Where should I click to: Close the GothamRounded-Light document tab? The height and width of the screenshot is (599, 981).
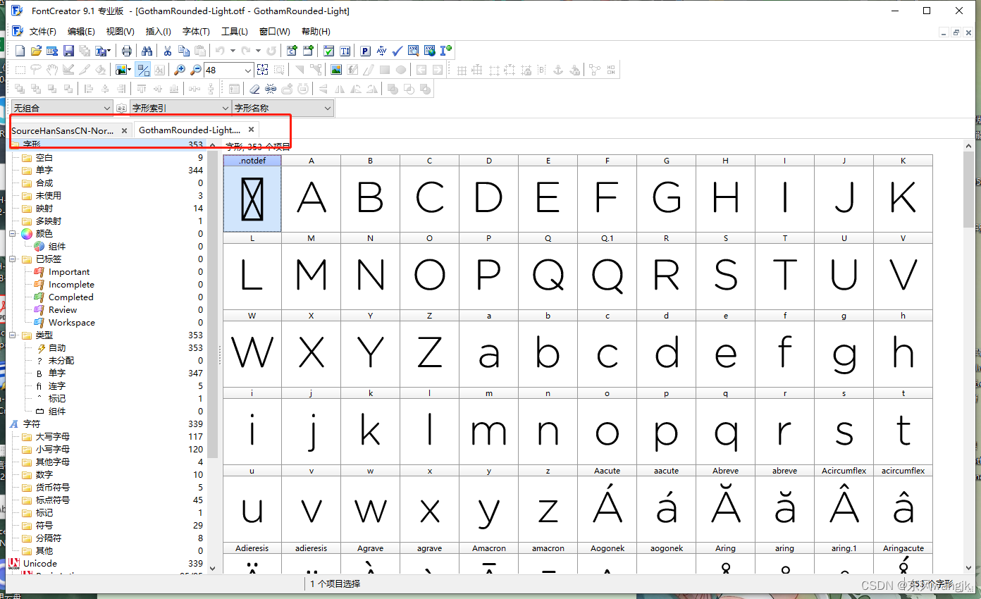251,129
